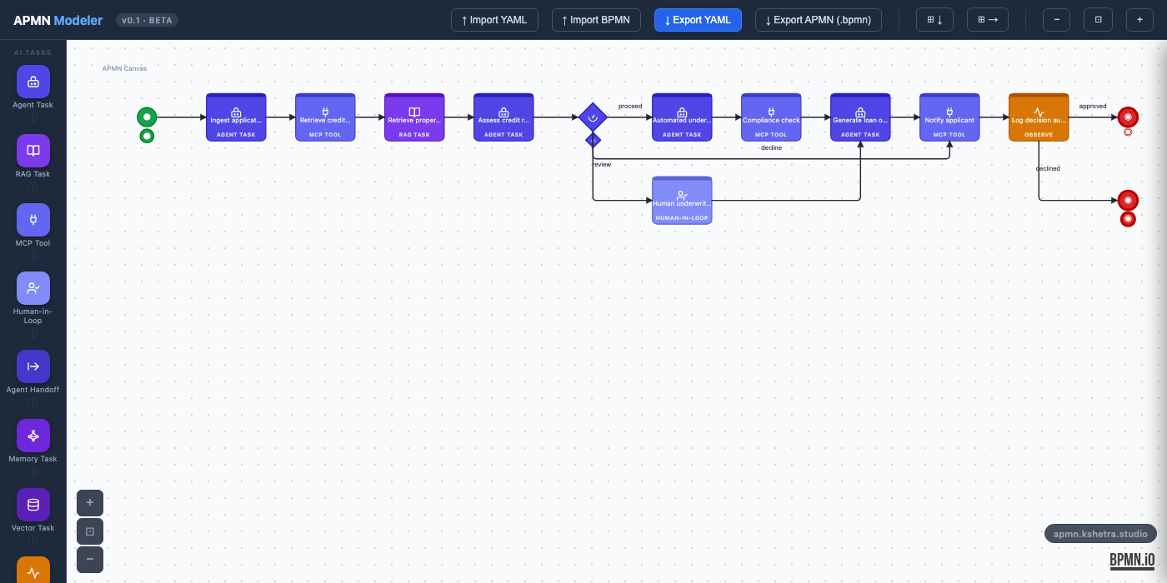
Task: Select the RAG Task palette icon
Action: [x=33, y=151]
